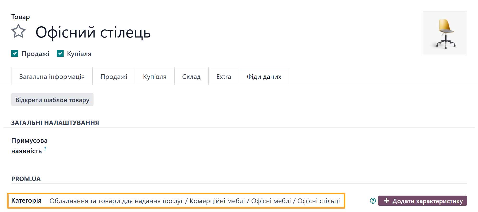Click the ЗАГАЛЬНІ НАЛАШТУВАННЯ section header
This screenshot has height=212, width=478.
pos(55,123)
